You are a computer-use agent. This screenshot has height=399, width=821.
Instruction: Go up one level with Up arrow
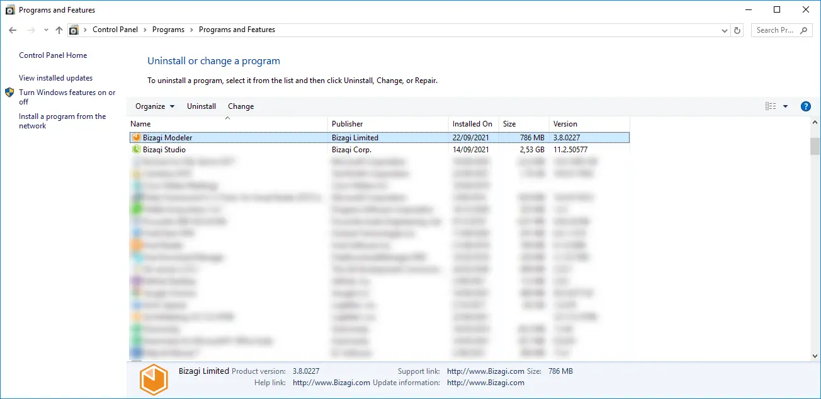[x=59, y=30]
